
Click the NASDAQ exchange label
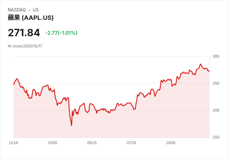click(17, 10)
